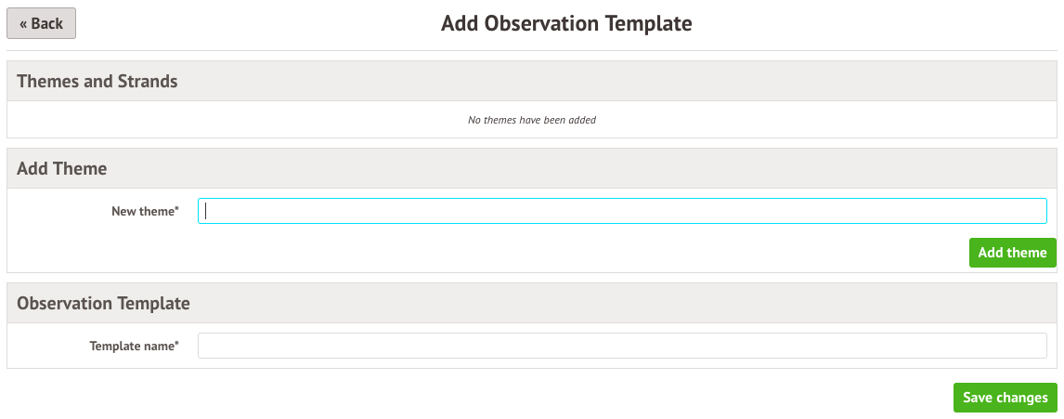Click the word "Add" in the page title
The width and height of the screenshot is (1064, 419).
[460, 23]
